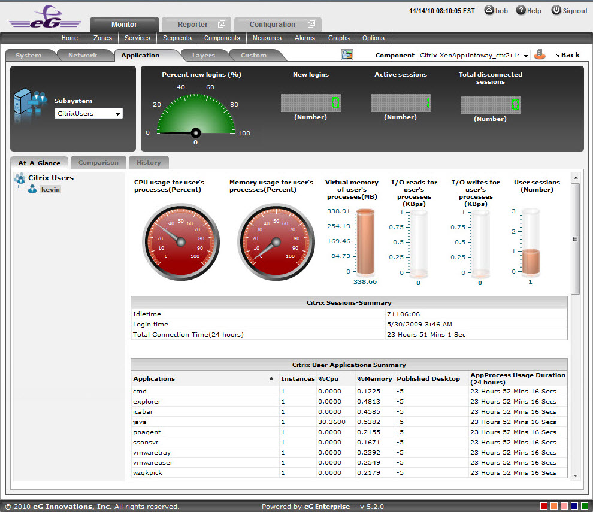Click the Back link
The image size is (593, 512).
click(570, 55)
